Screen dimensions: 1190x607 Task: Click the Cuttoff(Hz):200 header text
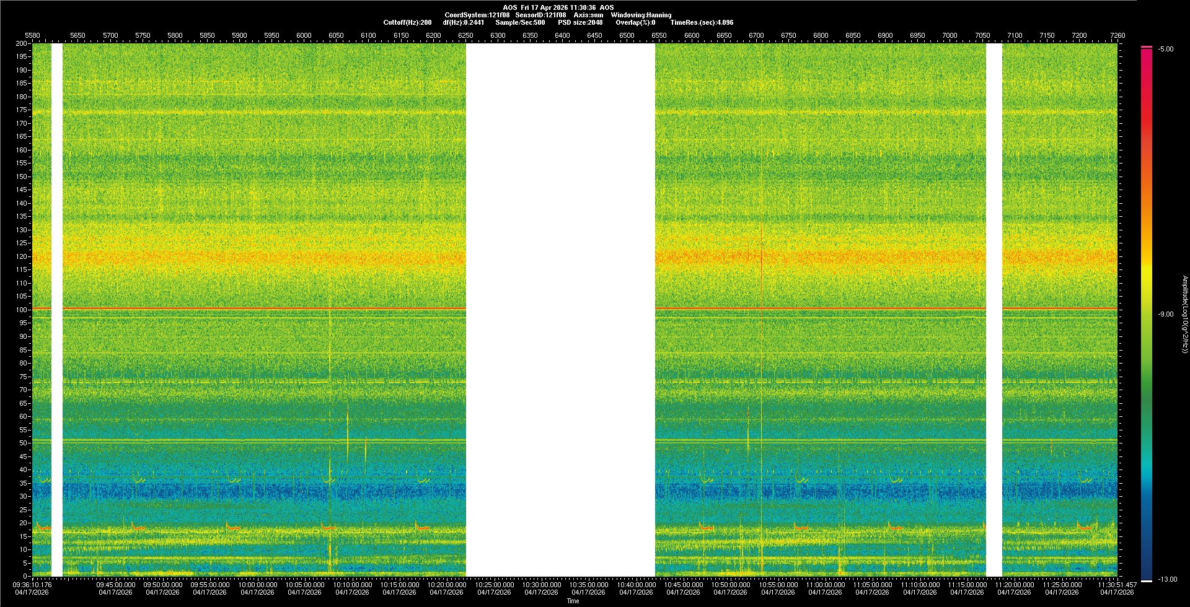tap(407, 22)
